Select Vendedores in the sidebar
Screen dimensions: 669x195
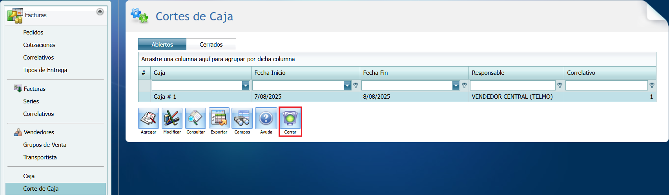(39, 132)
